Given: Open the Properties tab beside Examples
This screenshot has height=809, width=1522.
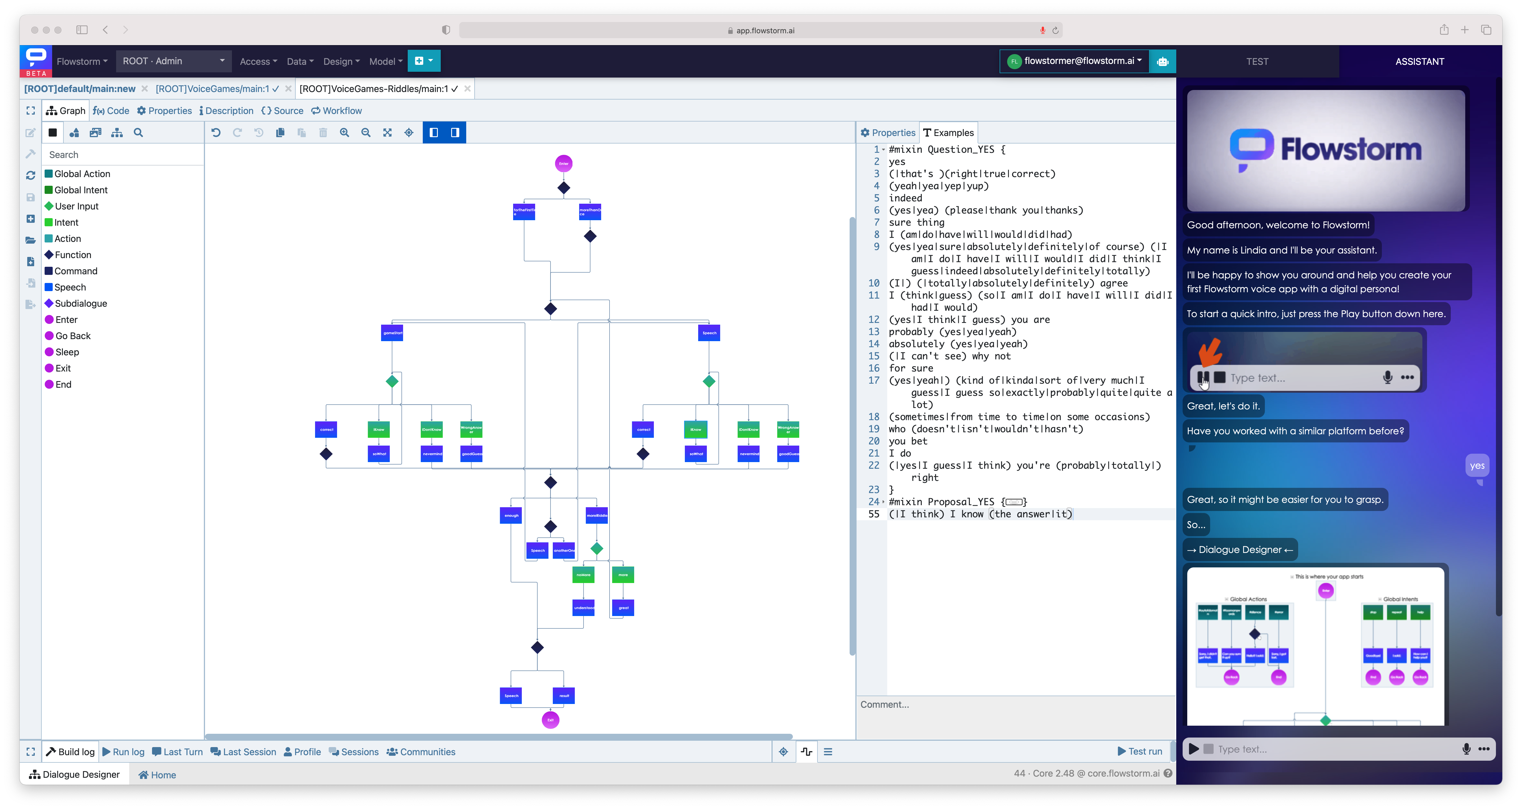Looking at the screenshot, I should point(888,133).
